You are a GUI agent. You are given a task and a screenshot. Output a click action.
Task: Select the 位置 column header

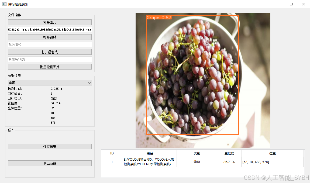click(273, 153)
